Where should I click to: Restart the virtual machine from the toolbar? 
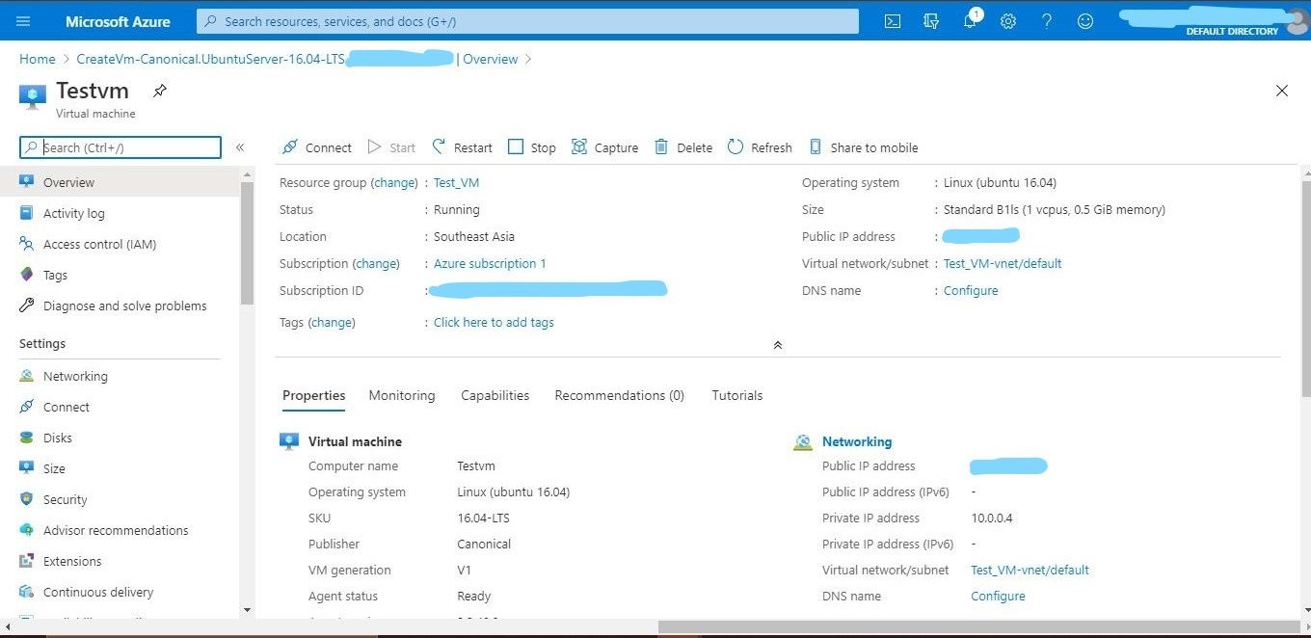(x=462, y=146)
